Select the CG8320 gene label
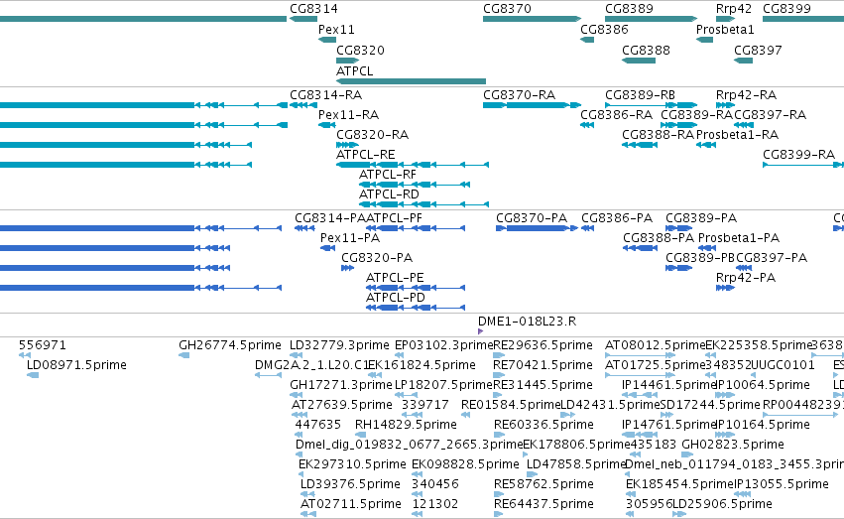This screenshot has width=844, height=519. (360, 51)
